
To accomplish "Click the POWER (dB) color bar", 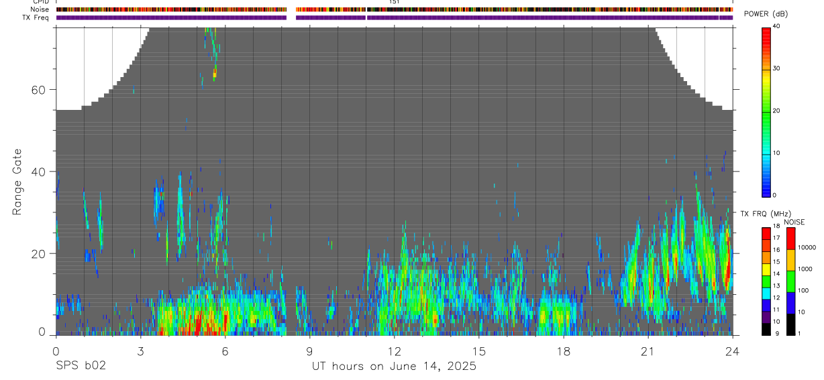I will (766, 111).
